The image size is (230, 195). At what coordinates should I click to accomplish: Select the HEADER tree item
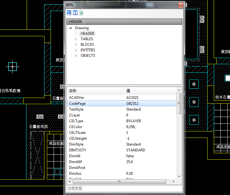[x=87, y=33]
